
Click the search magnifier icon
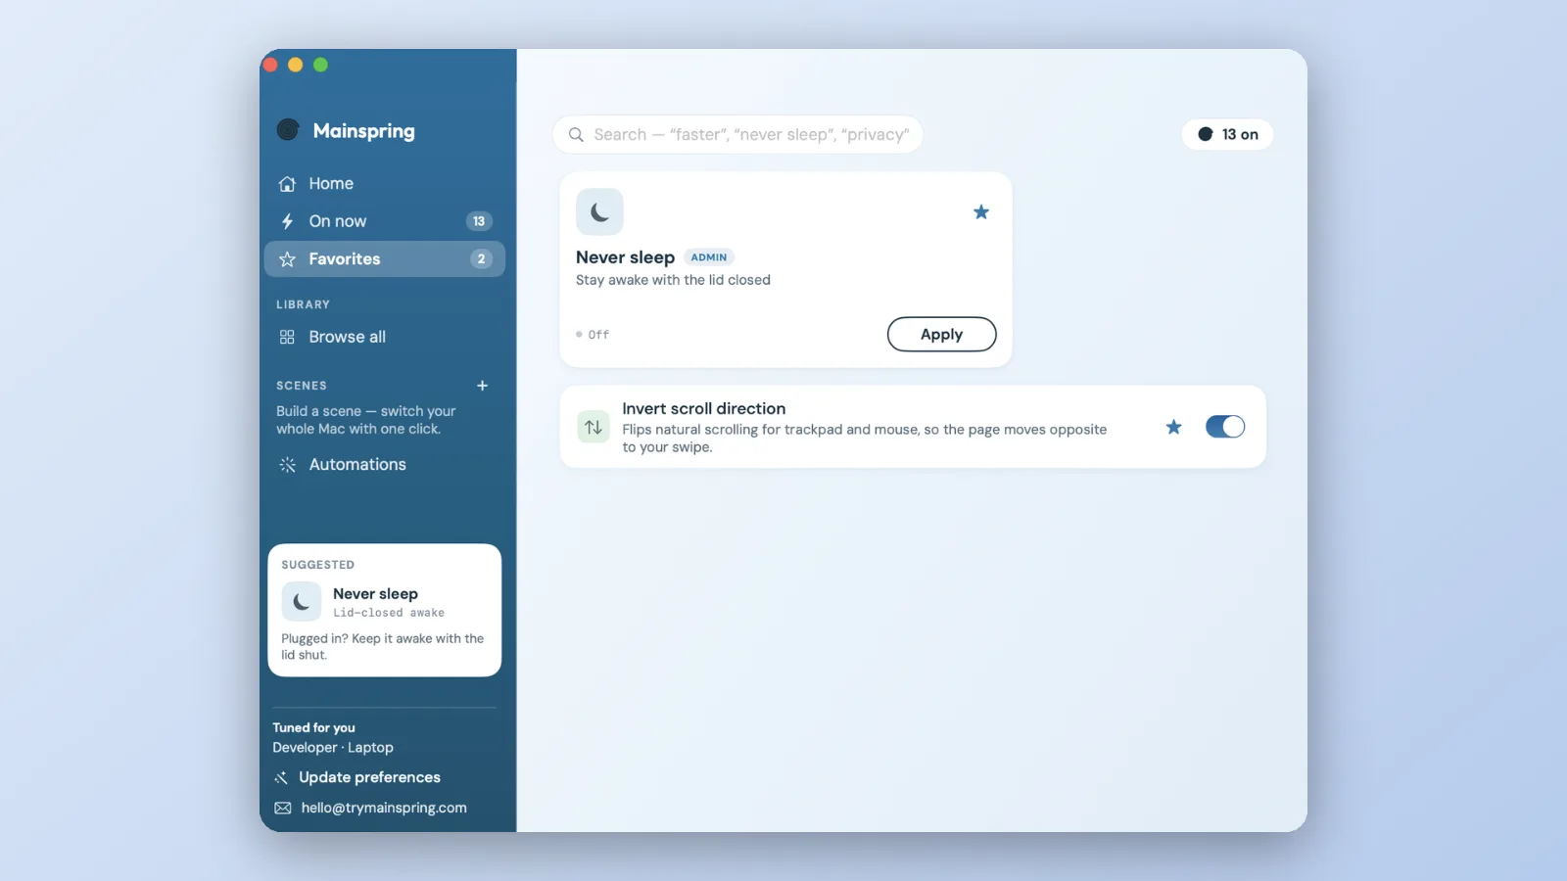pyautogui.click(x=577, y=135)
